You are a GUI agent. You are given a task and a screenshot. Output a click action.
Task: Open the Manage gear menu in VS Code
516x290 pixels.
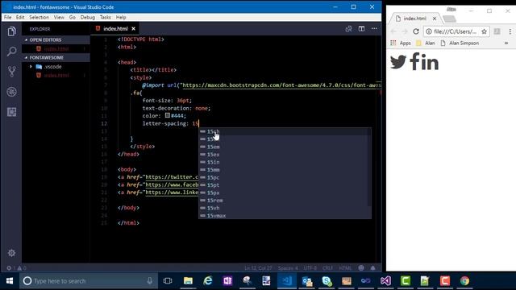coord(11,253)
